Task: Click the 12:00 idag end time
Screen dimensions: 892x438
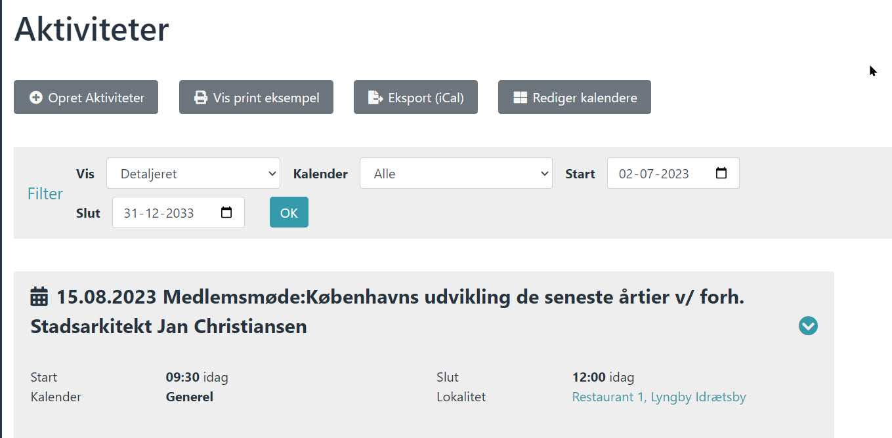Action: point(603,377)
